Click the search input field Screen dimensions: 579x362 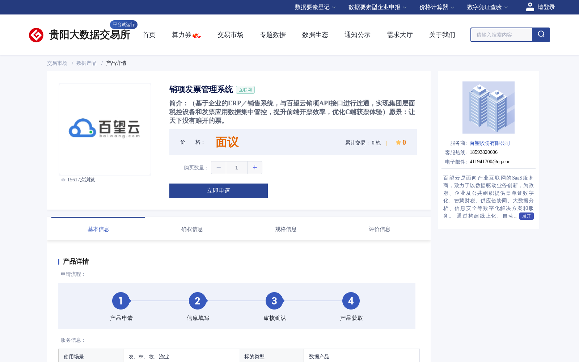502,35
